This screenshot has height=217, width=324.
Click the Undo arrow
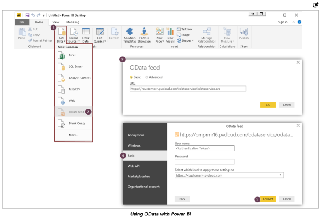point(33,15)
